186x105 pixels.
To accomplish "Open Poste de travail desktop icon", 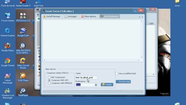I will (8, 3).
